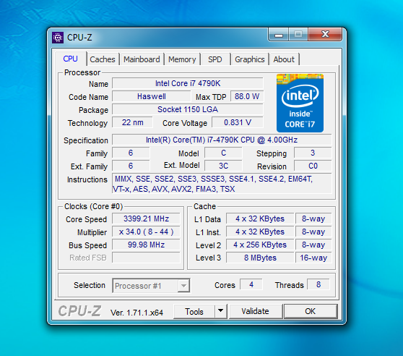
Task: Click the L1 Inst. value 4 x 32 KBytes
Action: point(260,232)
